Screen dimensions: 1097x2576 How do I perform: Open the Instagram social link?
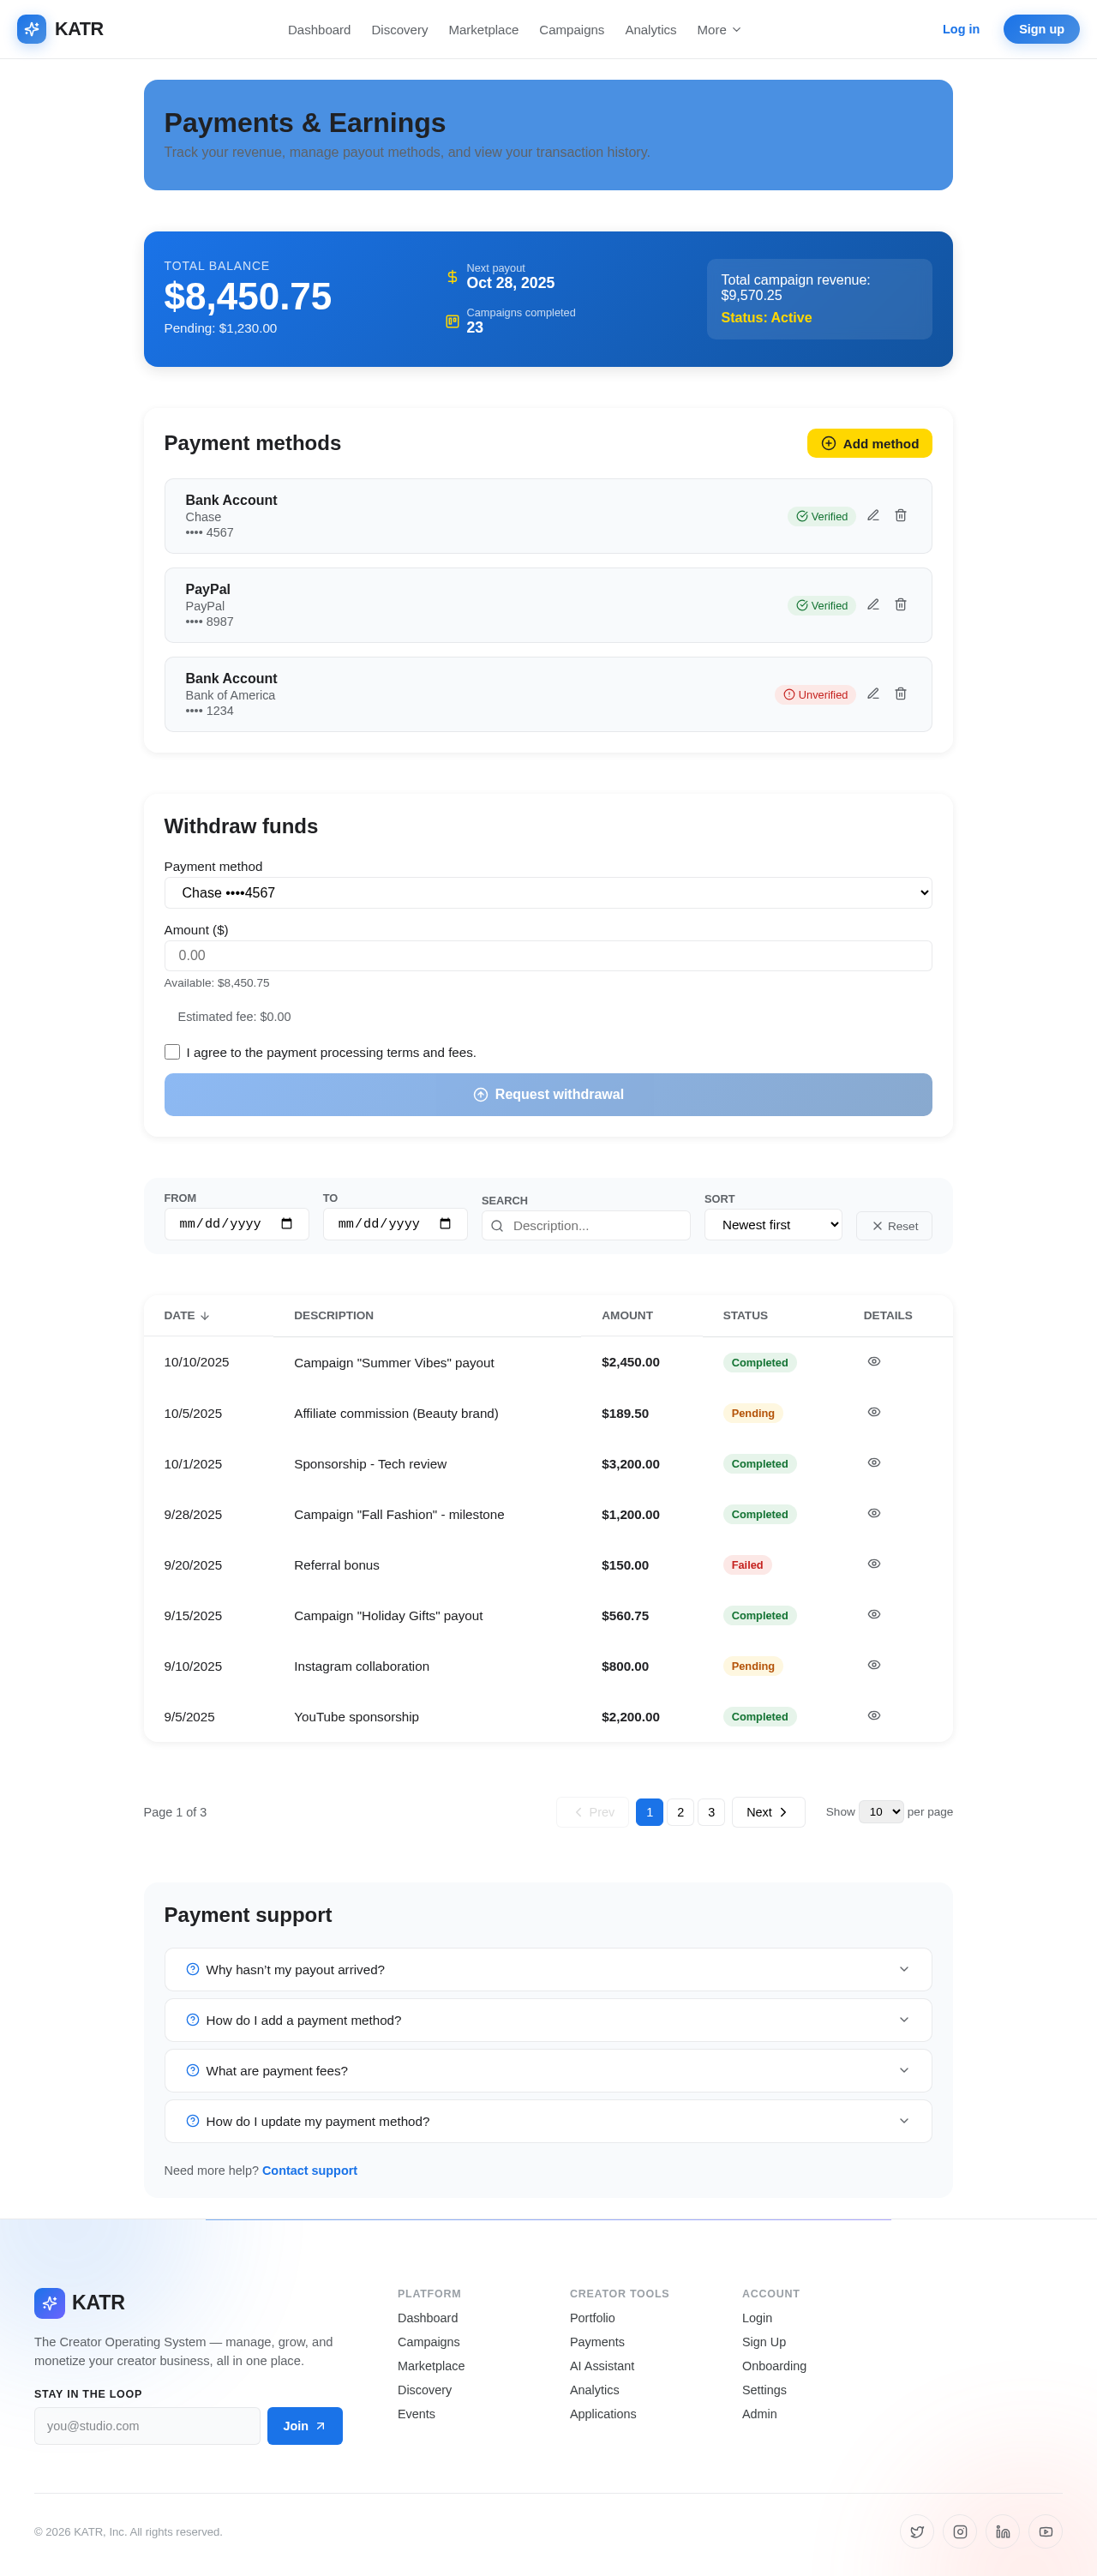click(x=960, y=2531)
